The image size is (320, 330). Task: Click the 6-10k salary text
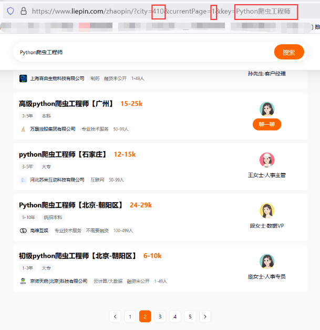(152, 256)
